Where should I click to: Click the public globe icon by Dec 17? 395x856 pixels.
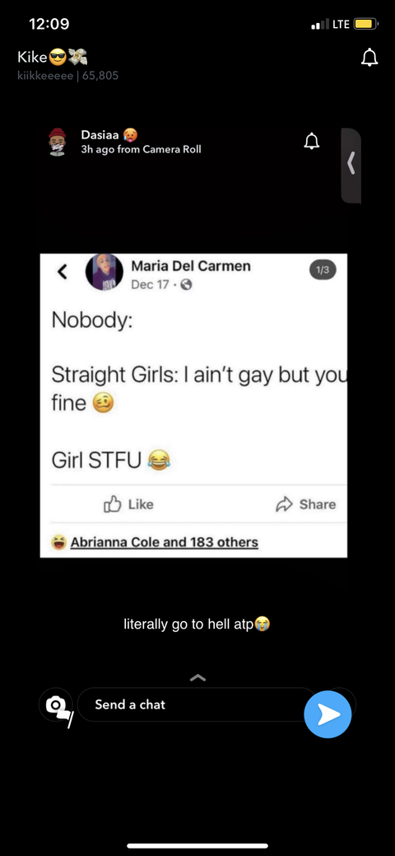[x=186, y=284]
